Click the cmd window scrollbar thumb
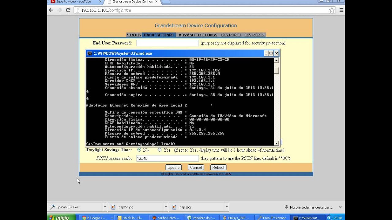Screen dimensions: 392x220 tap(277, 70)
